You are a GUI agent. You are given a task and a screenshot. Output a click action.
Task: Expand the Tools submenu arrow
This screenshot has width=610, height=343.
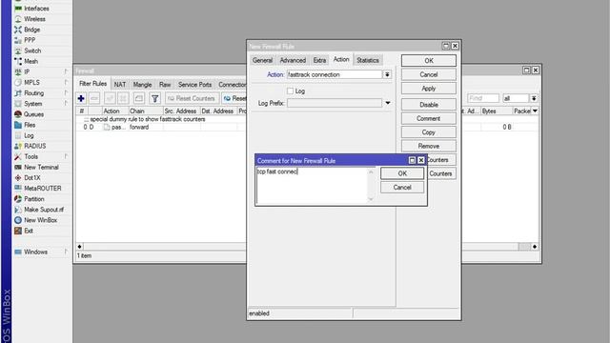pyautogui.click(x=66, y=156)
